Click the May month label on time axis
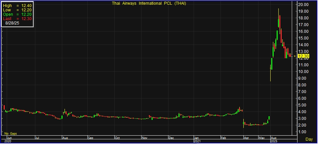This screenshot has height=144, width=318. (x=262, y=138)
